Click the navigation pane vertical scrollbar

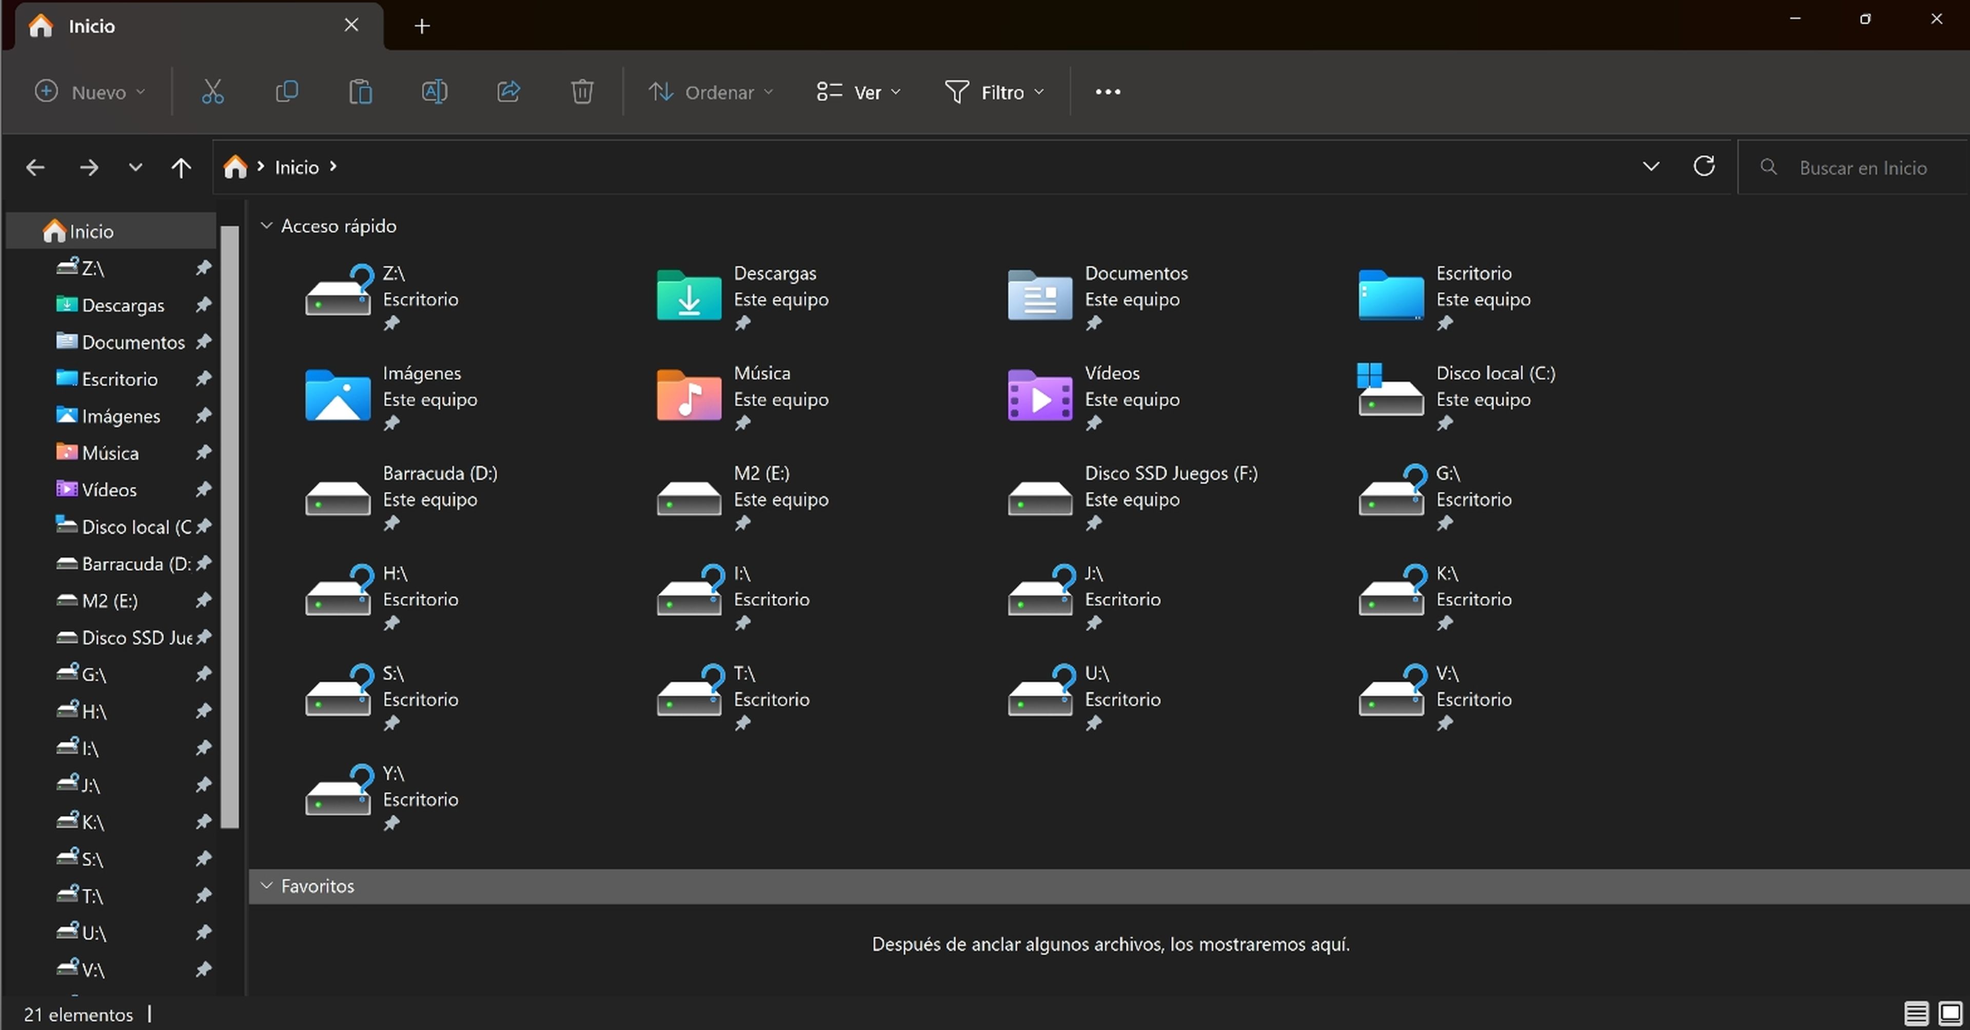229,527
